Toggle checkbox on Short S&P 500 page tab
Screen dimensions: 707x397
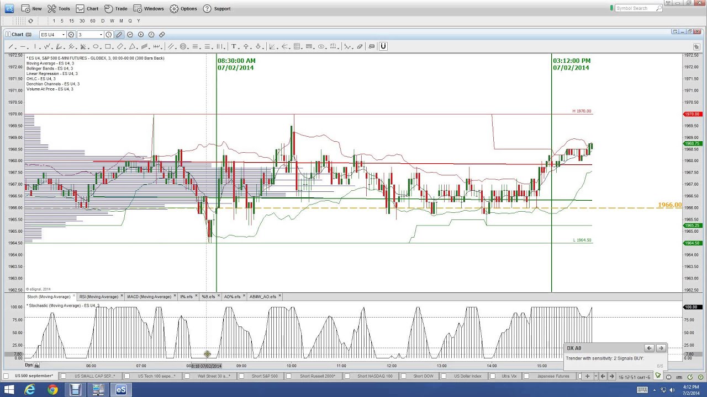point(242,376)
